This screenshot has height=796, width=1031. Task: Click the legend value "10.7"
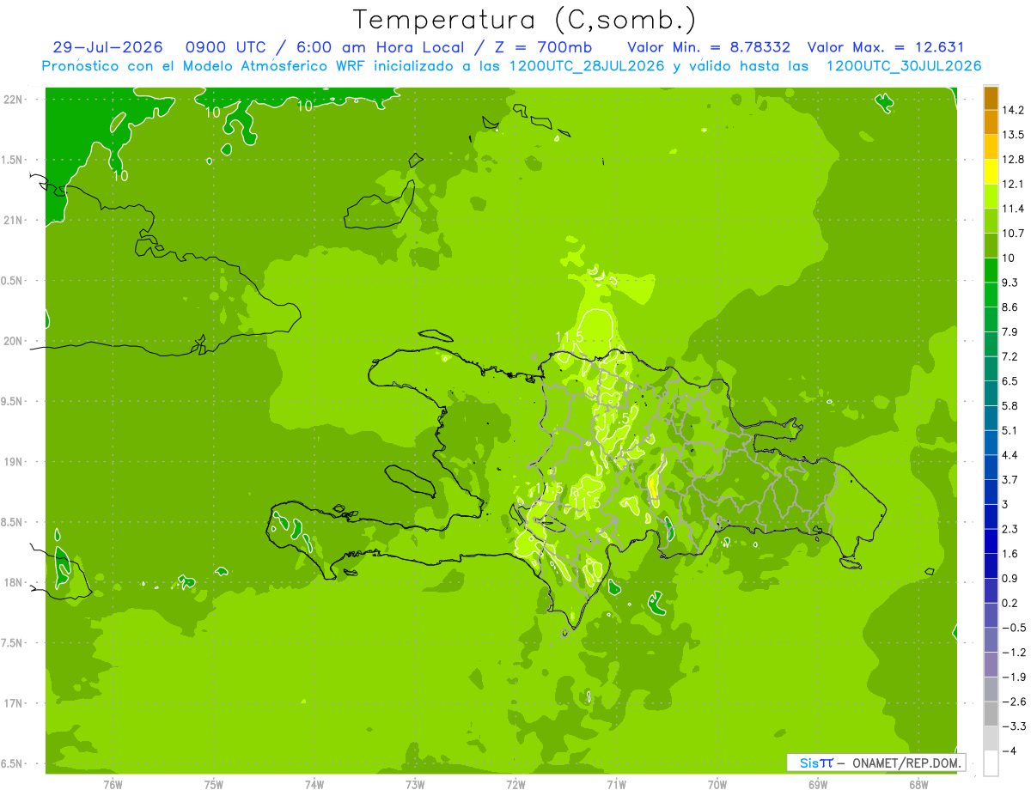[x=1014, y=234]
